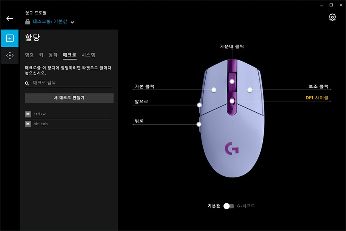
Task: Close the G HUB window
Action: [x=341, y=5]
